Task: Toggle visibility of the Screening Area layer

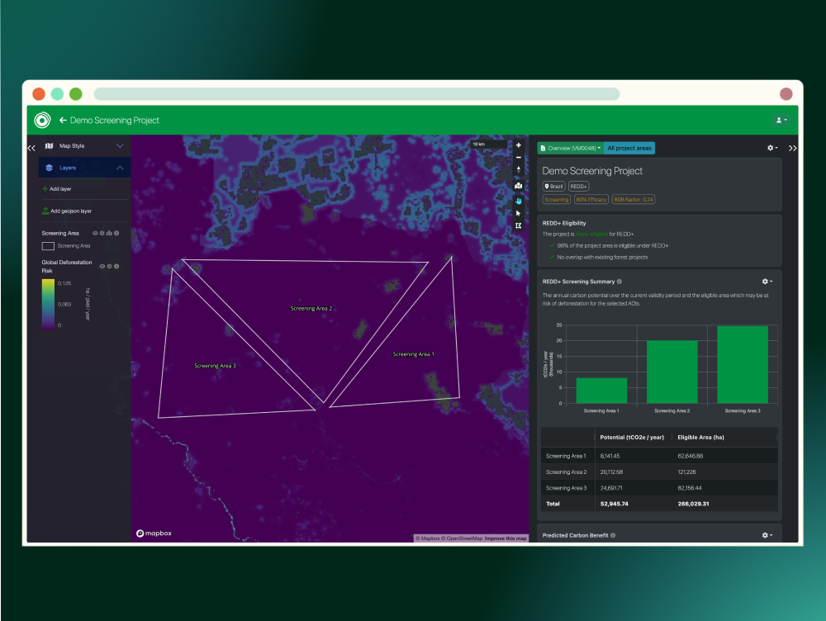Action: tap(95, 233)
